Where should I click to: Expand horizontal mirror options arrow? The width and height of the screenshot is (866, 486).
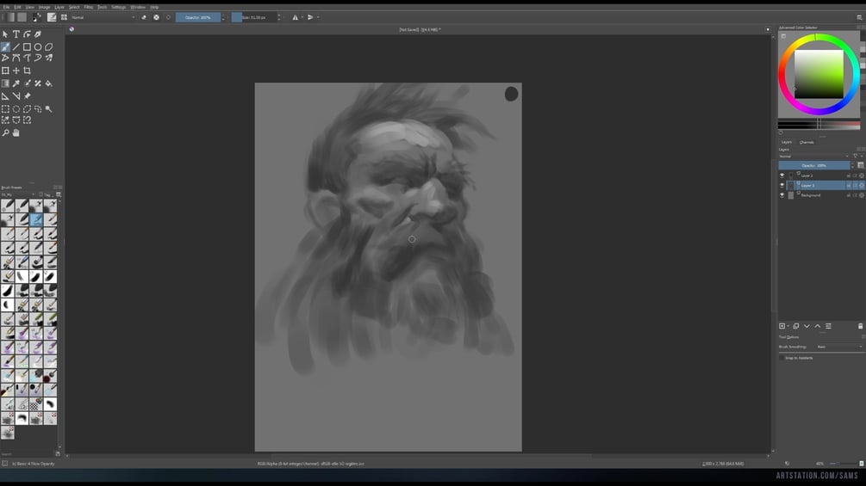pos(302,17)
